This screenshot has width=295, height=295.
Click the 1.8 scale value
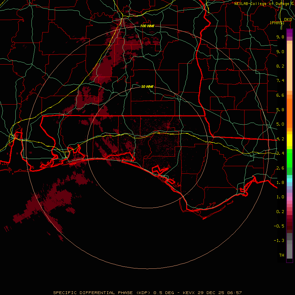pyautogui.click(x=280, y=183)
